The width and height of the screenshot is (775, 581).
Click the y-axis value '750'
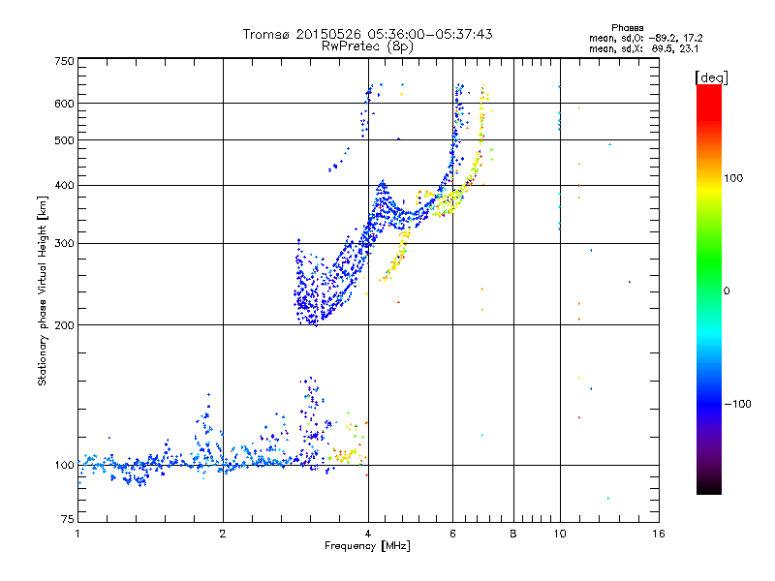pyautogui.click(x=64, y=61)
